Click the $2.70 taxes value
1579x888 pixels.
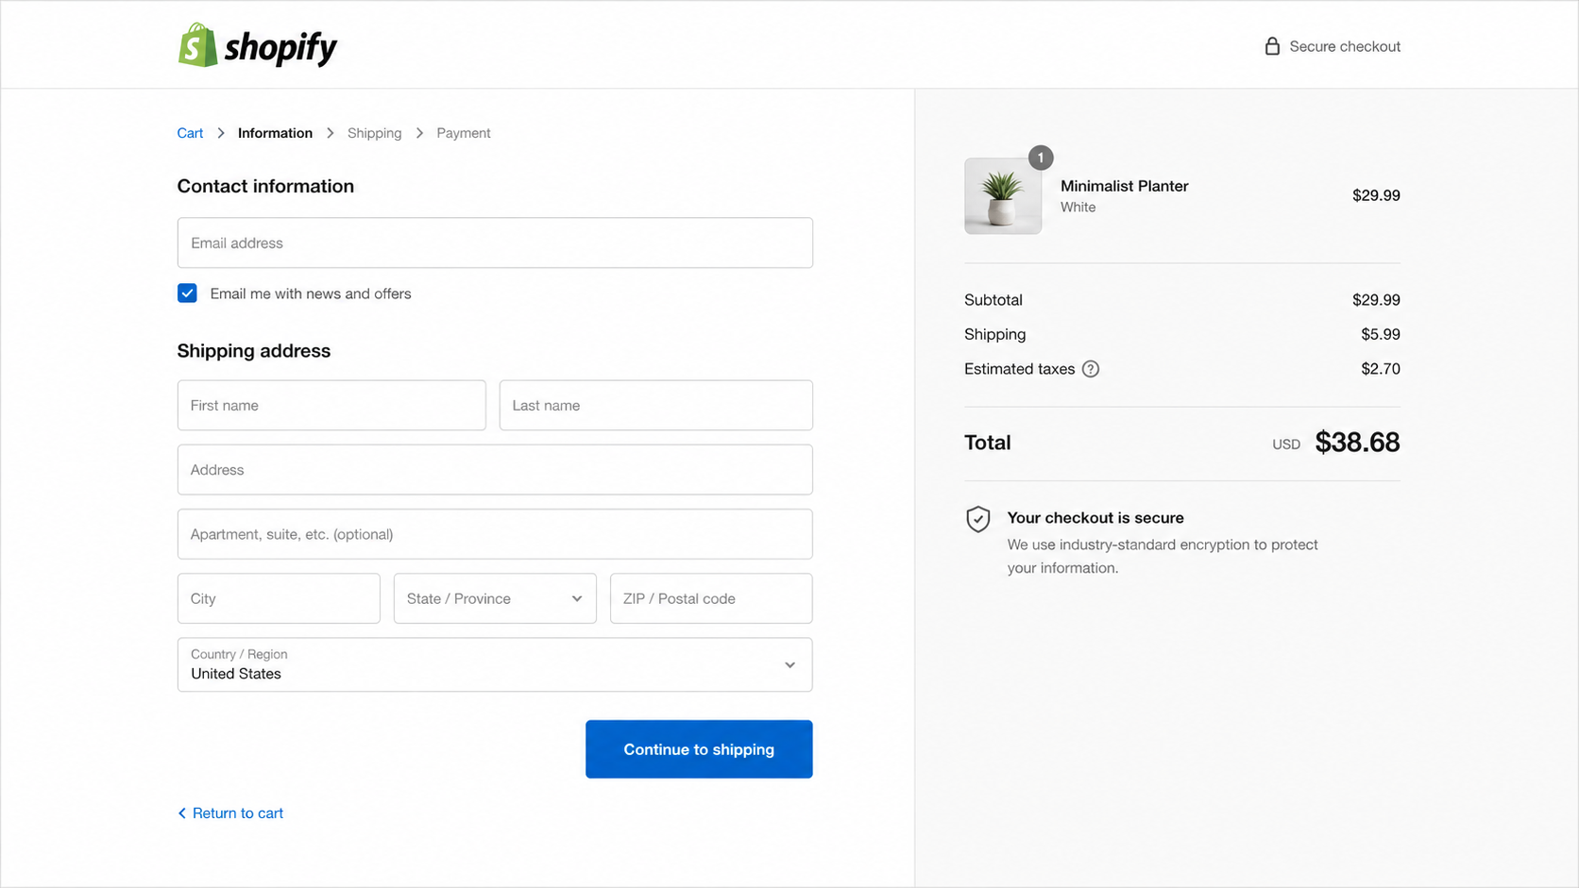(x=1381, y=369)
